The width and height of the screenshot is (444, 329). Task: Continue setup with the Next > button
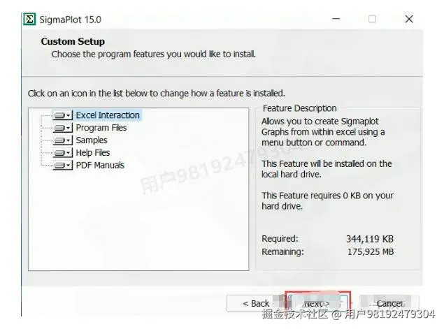coord(317,304)
